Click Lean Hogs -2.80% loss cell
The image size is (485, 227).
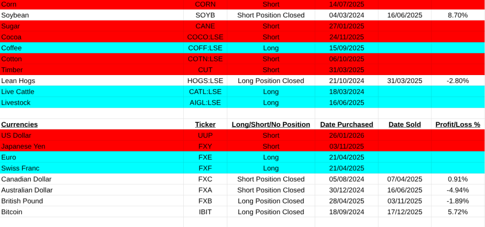[458, 81]
